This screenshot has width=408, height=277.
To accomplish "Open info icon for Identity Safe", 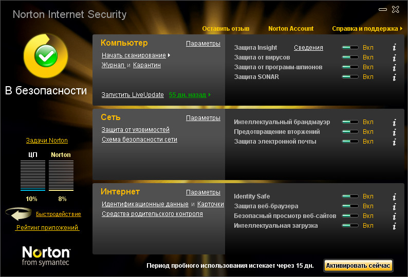I will 394,196.
